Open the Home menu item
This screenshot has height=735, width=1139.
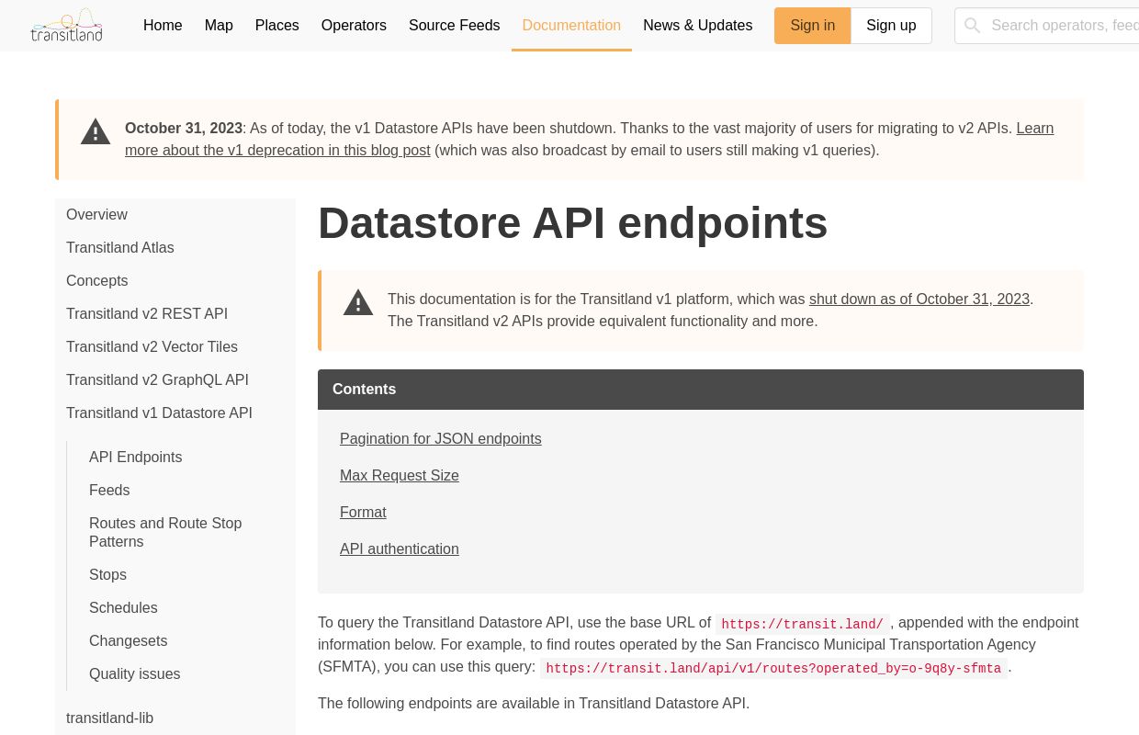click(163, 26)
